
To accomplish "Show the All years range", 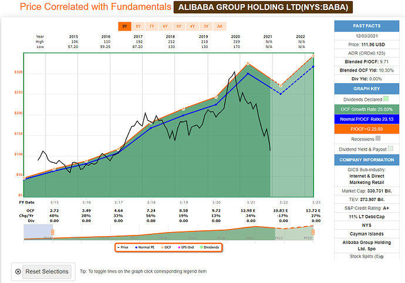I will 220,26.
